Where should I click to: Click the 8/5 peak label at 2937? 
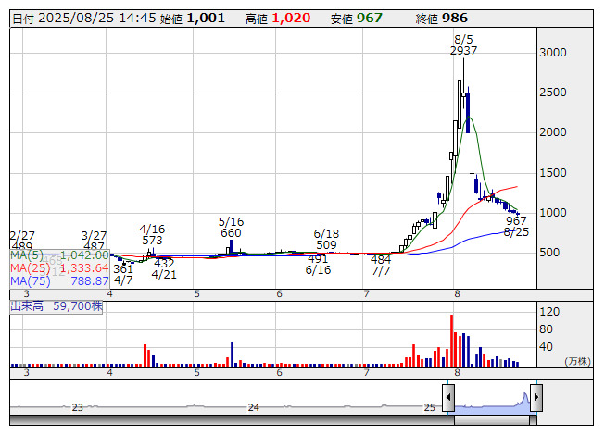coord(463,44)
